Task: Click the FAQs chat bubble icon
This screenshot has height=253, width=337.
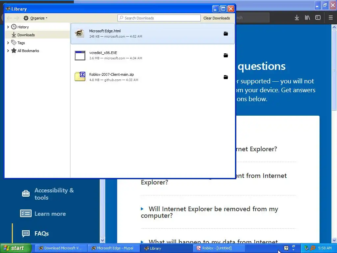Action: coord(26,234)
